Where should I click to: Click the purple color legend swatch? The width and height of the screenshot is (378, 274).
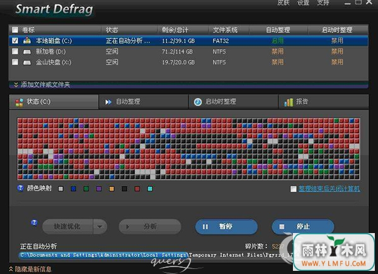coord(99,189)
